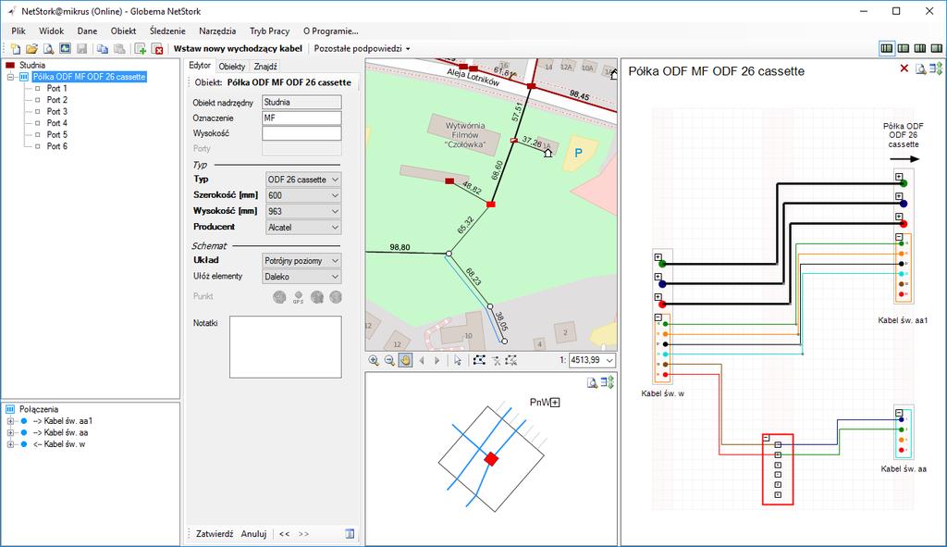Screen dimensions: 947x547
Task: Open the Dane menu
Action: pyautogui.click(x=87, y=31)
